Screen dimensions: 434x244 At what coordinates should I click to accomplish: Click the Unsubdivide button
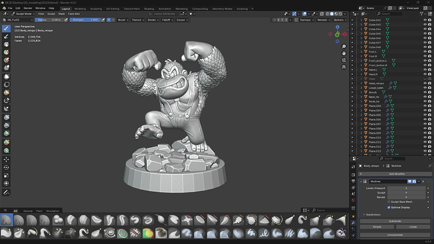(395, 235)
